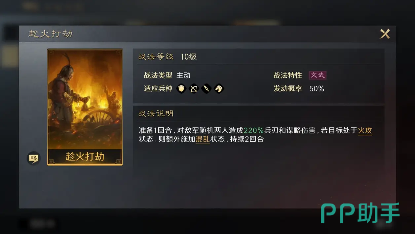The height and width of the screenshot is (234, 415).
Task: Click the archer bow troop icon
Action: pos(194,88)
